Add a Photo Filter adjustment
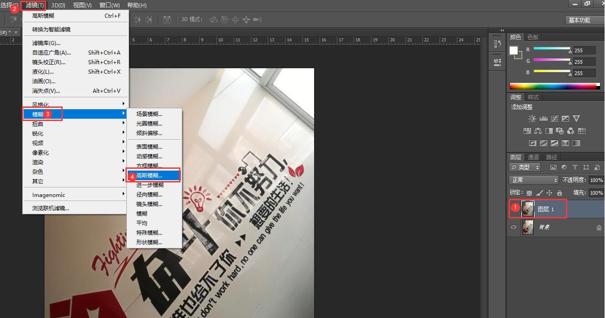 (x=561, y=131)
